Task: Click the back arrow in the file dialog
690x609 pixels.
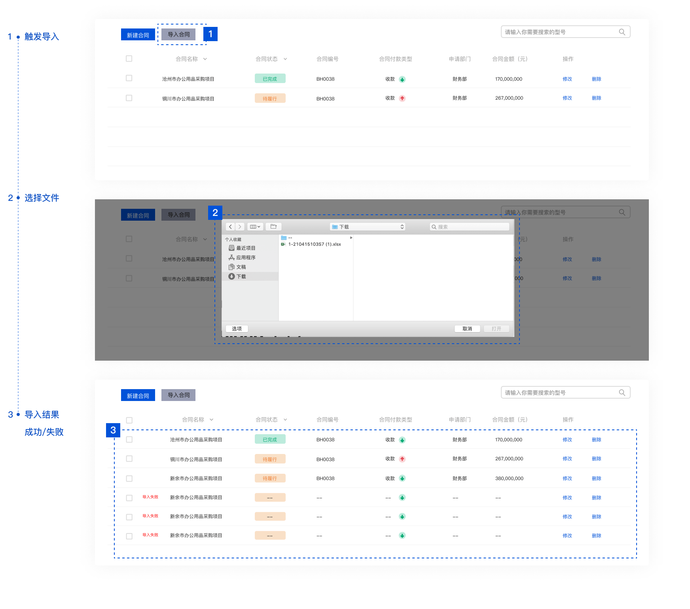Action: [231, 227]
